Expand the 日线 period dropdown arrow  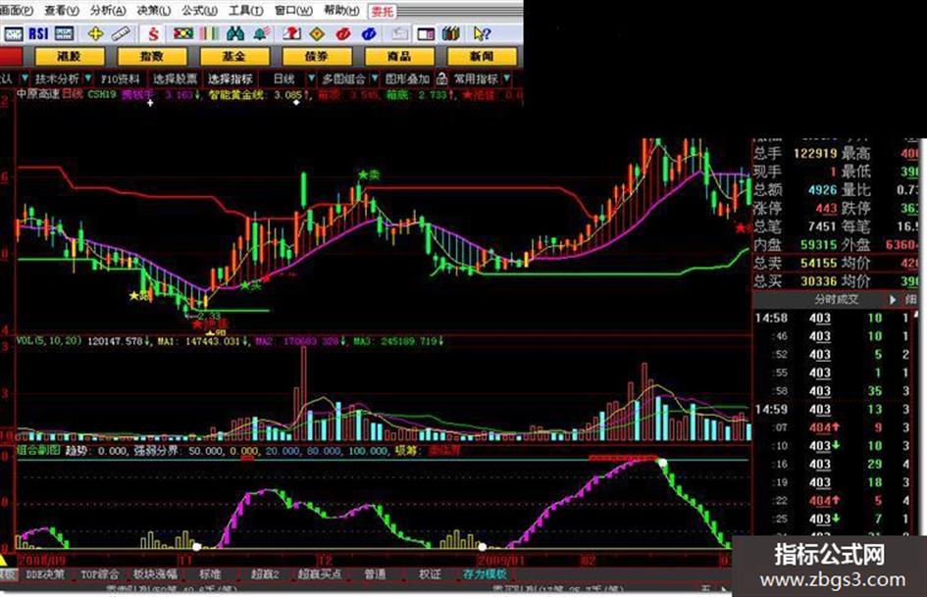[x=312, y=78]
